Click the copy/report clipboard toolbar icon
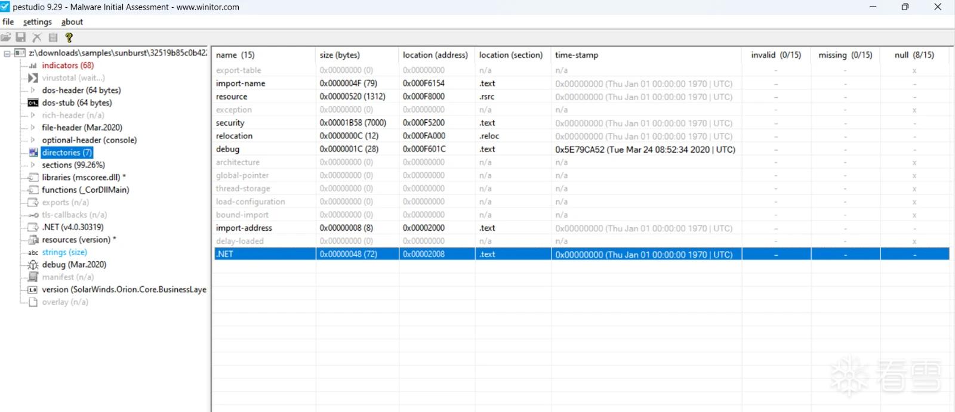 [x=53, y=38]
